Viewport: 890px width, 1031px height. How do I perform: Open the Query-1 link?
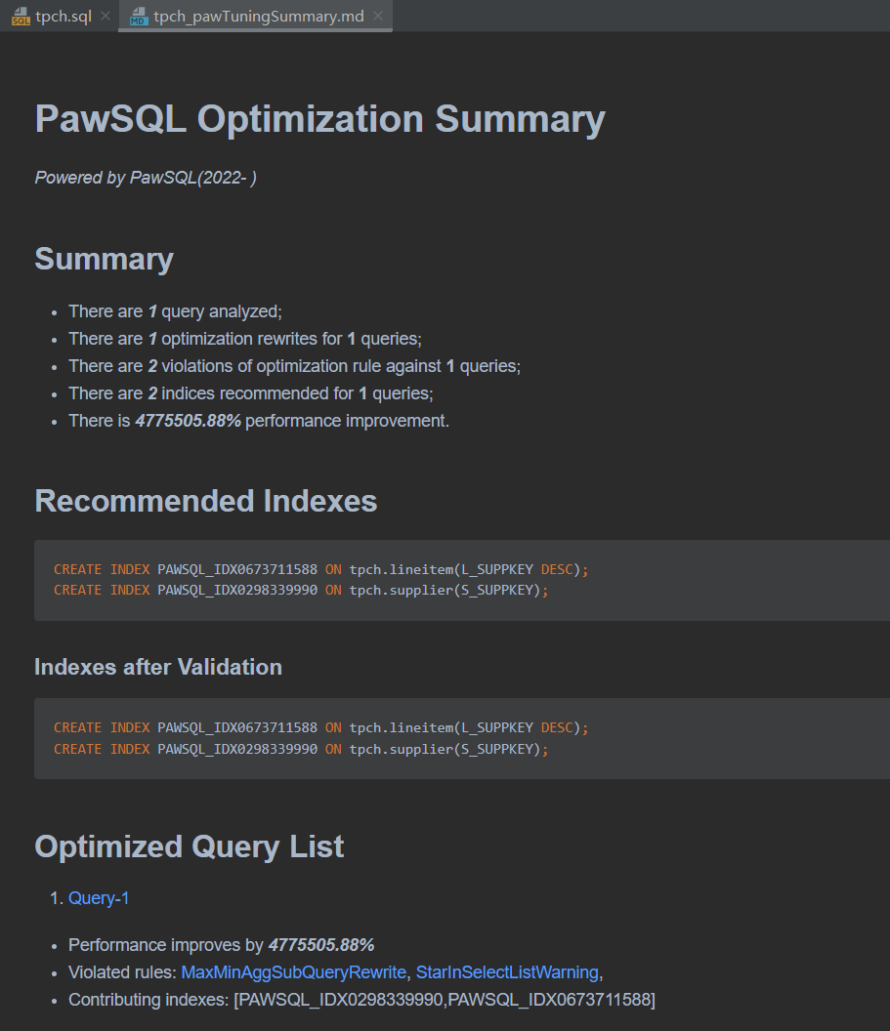tap(99, 898)
